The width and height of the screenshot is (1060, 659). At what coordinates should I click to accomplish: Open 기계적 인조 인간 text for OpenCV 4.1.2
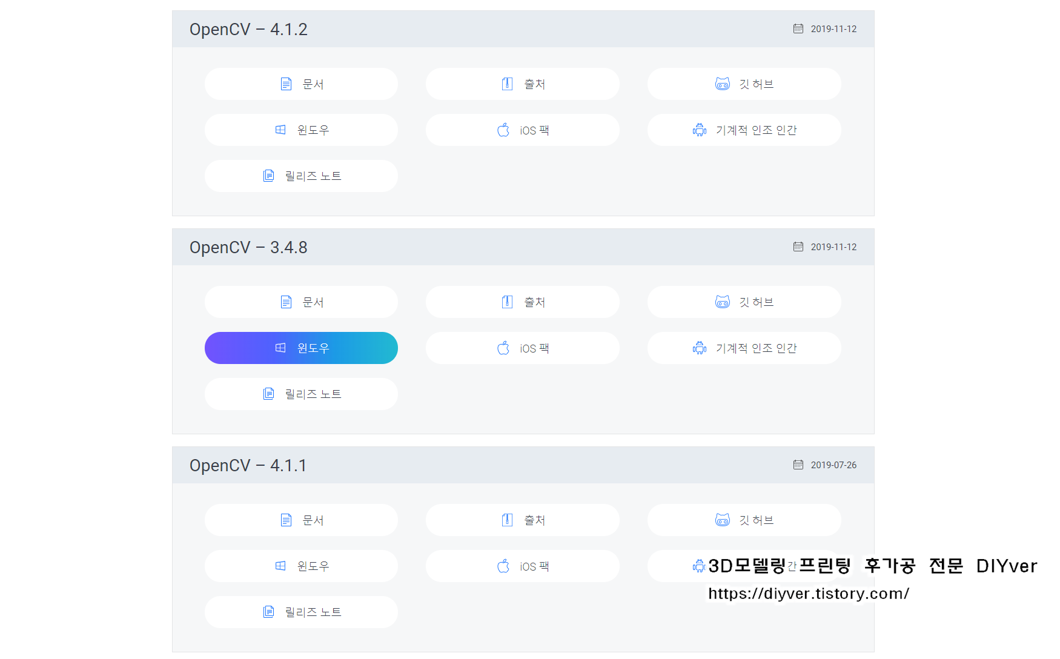click(757, 130)
